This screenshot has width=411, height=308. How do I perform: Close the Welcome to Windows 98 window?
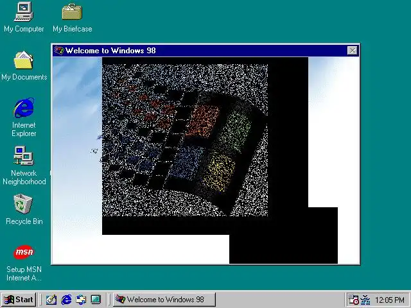[352, 50]
